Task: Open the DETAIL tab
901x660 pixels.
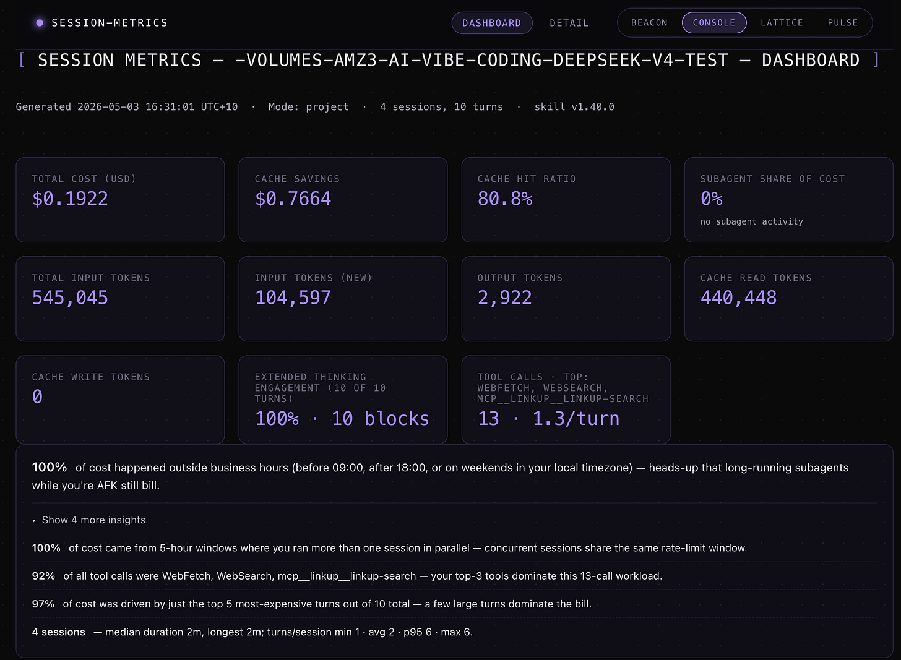Action: (569, 23)
